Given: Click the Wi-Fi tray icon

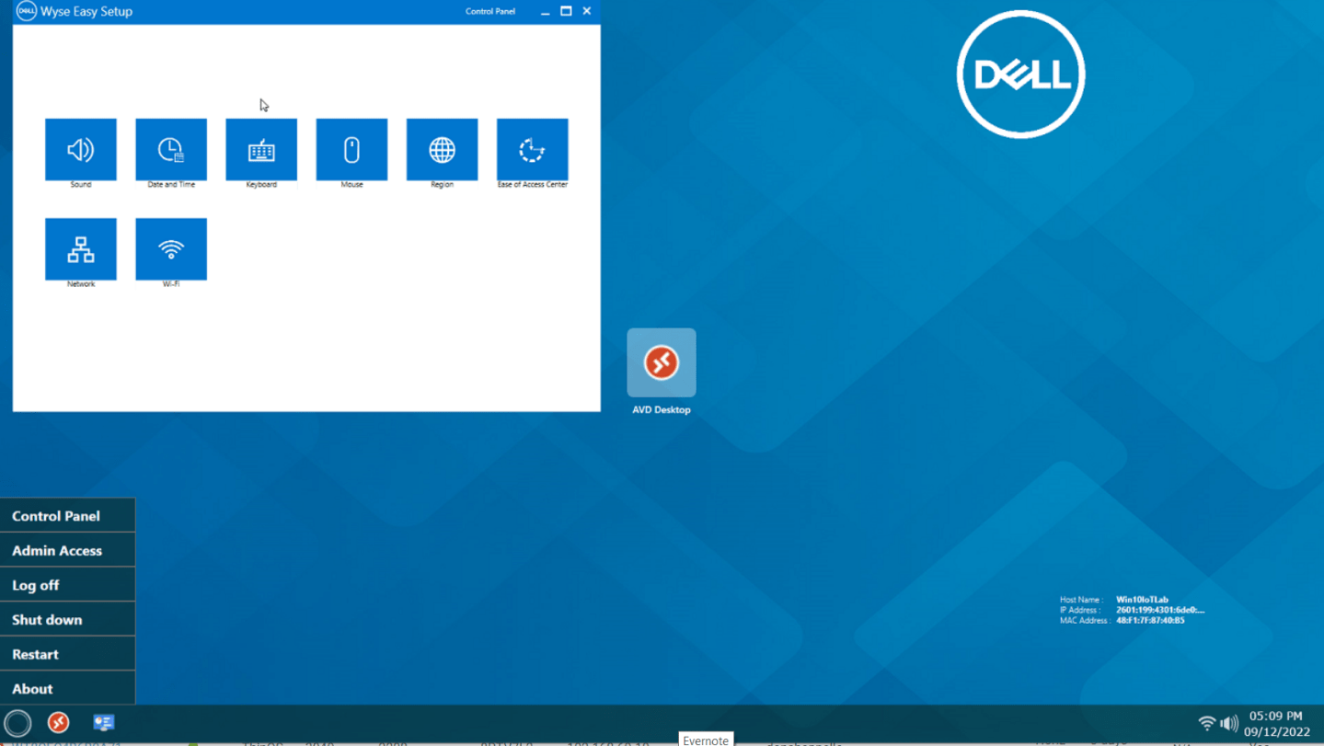Looking at the screenshot, I should (1207, 723).
